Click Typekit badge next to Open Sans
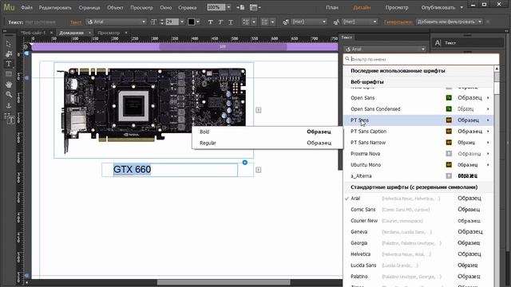Viewport: 511px width, 287px height. [x=449, y=97]
